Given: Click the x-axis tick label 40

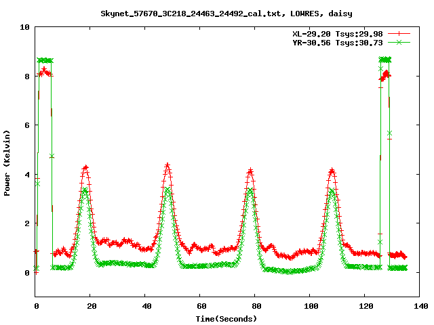Looking at the screenshot, I should tap(147, 306).
